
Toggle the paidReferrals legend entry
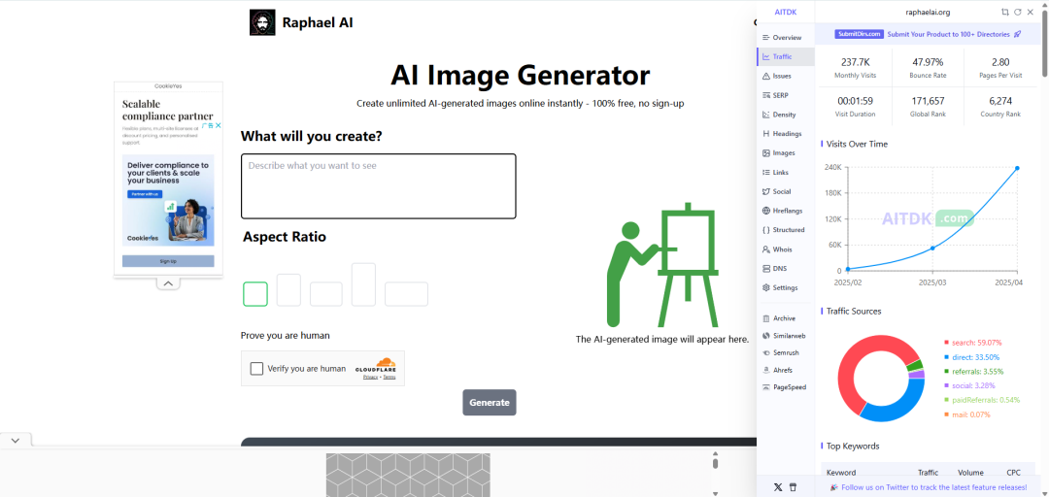point(982,400)
